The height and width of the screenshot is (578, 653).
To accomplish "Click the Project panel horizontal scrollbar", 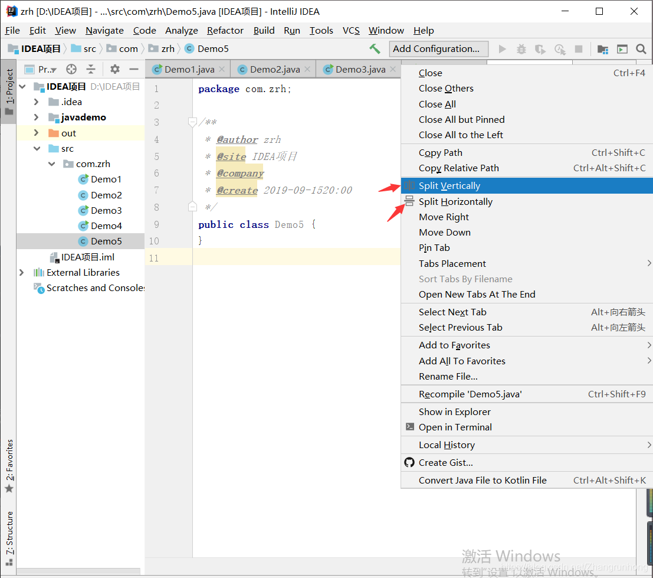I will (x=78, y=571).
